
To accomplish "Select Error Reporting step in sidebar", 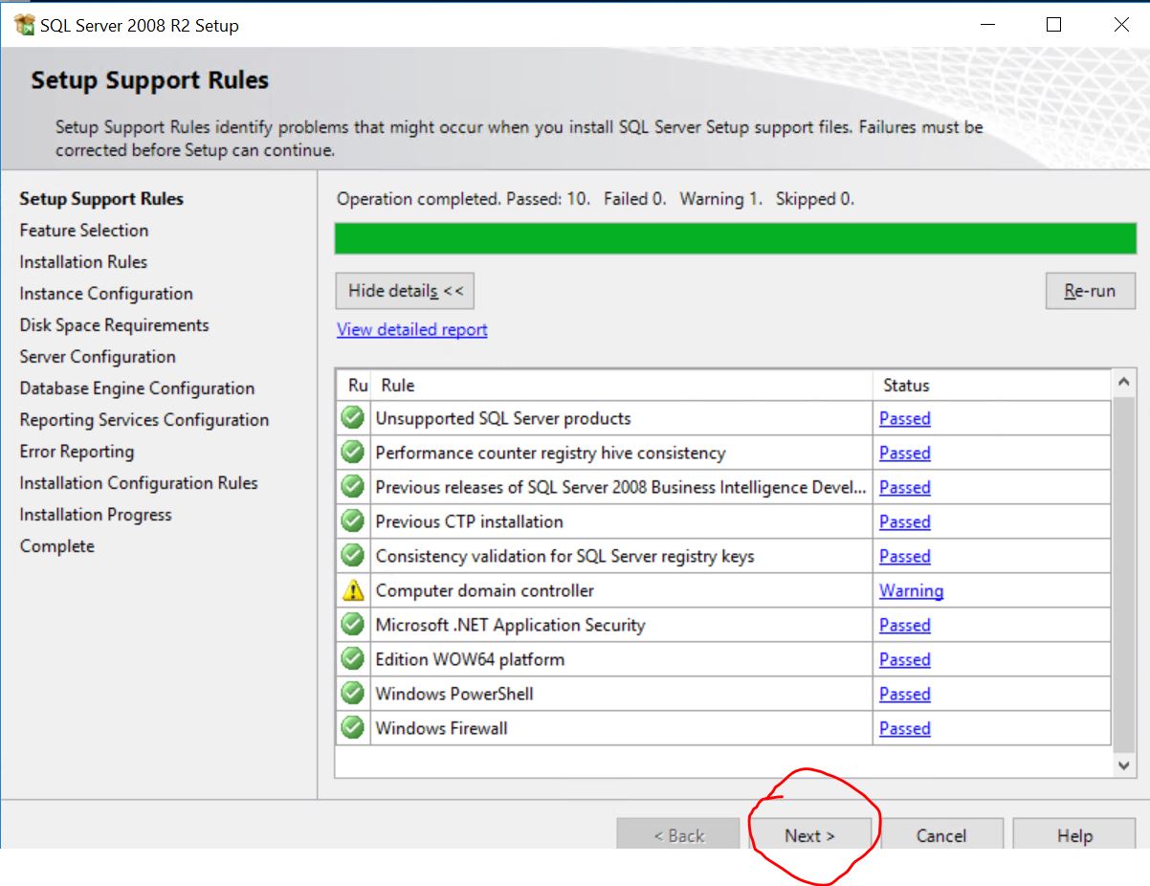I will tap(77, 452).
